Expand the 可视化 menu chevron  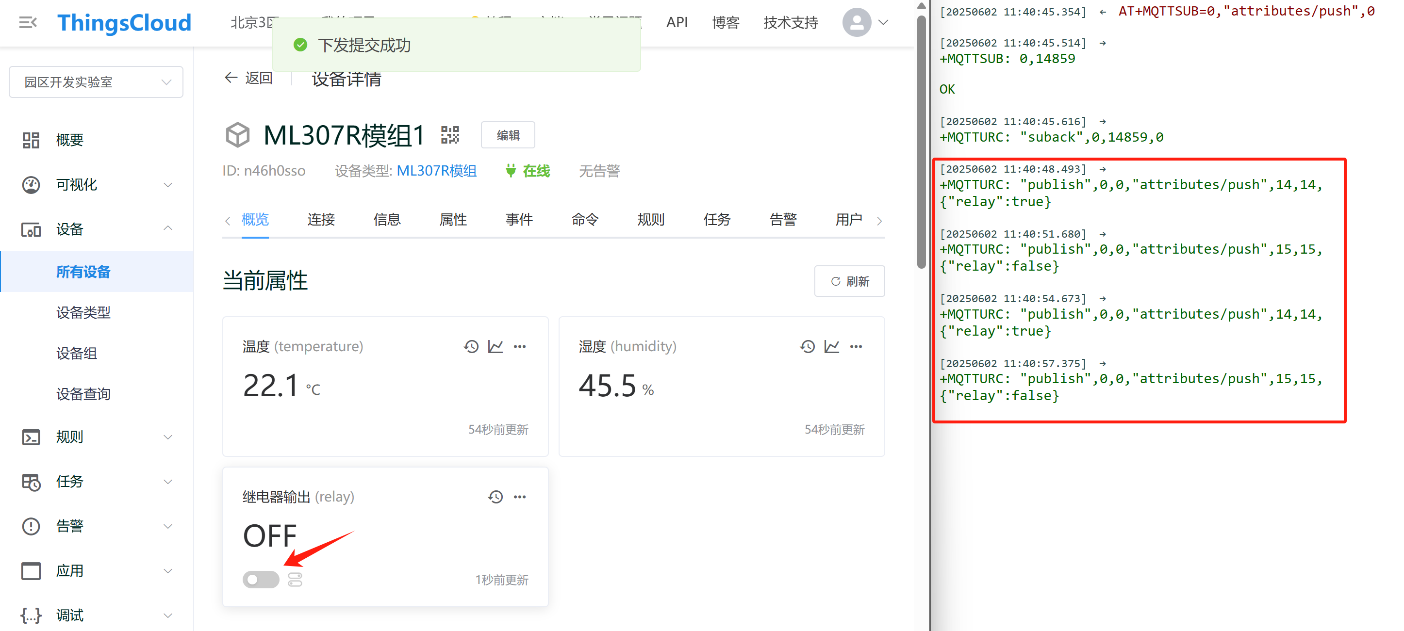pyautogui.click(x=168, y=185)
